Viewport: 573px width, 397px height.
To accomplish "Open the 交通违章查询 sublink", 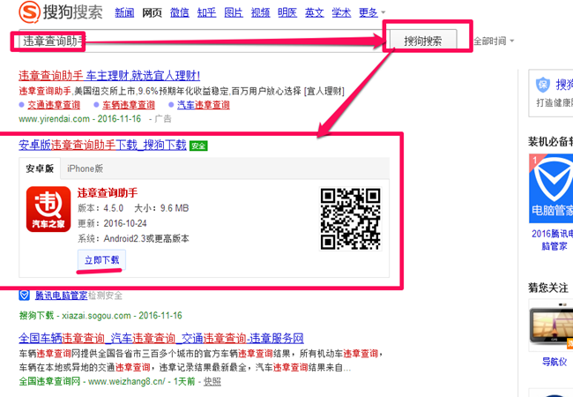I will click(54, 105).
